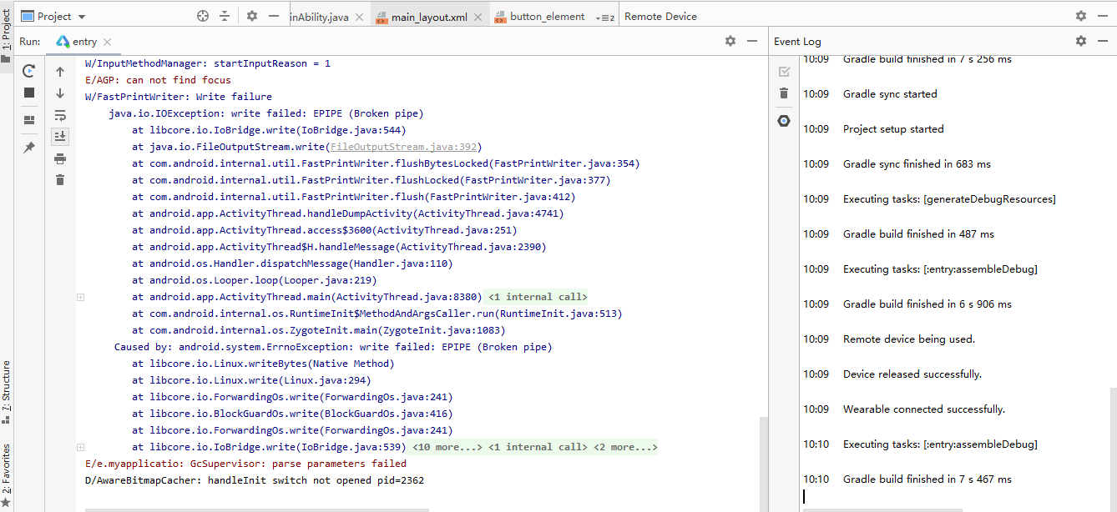Stop the running entry process
1117x512 pixels.
(x=29, y=93)
